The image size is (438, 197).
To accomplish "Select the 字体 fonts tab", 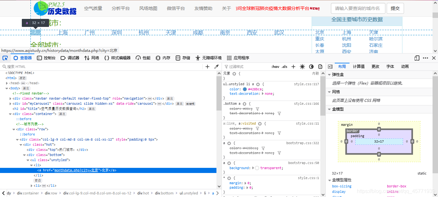I will coord(390,67).
